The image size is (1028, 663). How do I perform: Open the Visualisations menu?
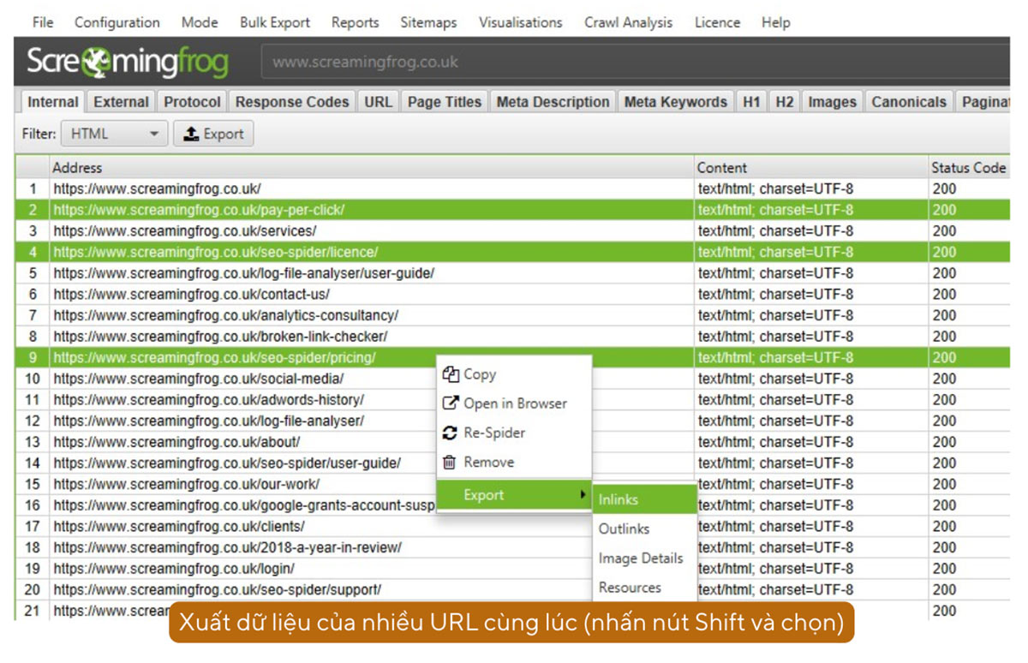[x=521, y=22]
